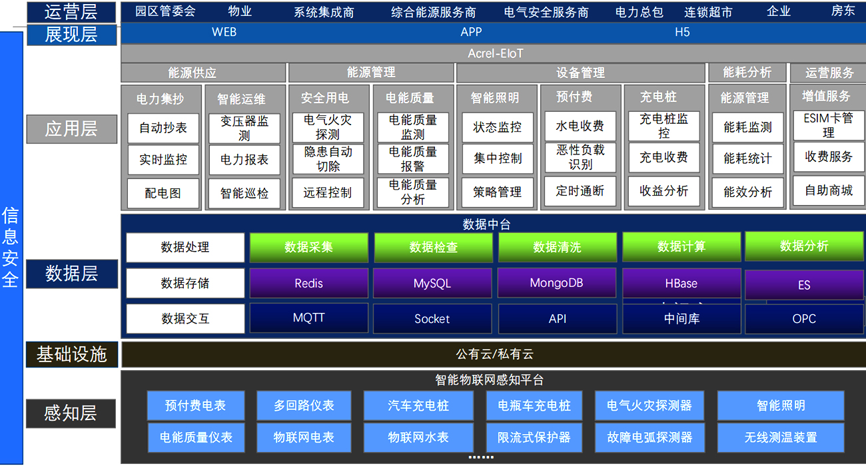866x466 pixels.
Task: Select the 集中控制 box under 智能照明
Action: click(498, 159)
